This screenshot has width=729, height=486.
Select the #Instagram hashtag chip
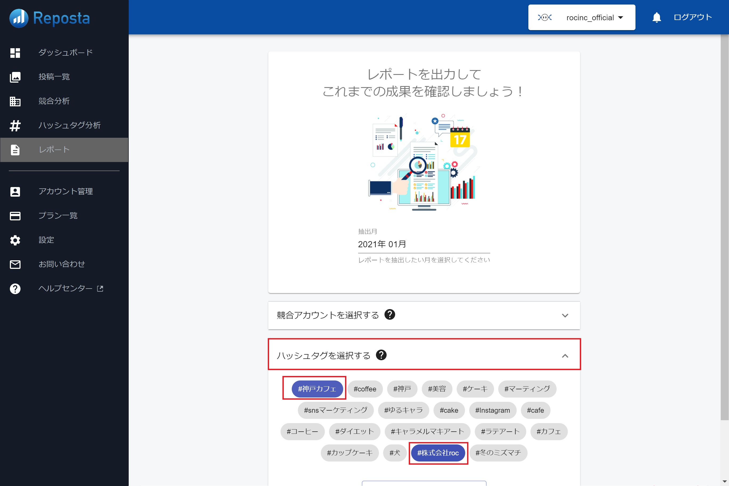coord(492,410)
